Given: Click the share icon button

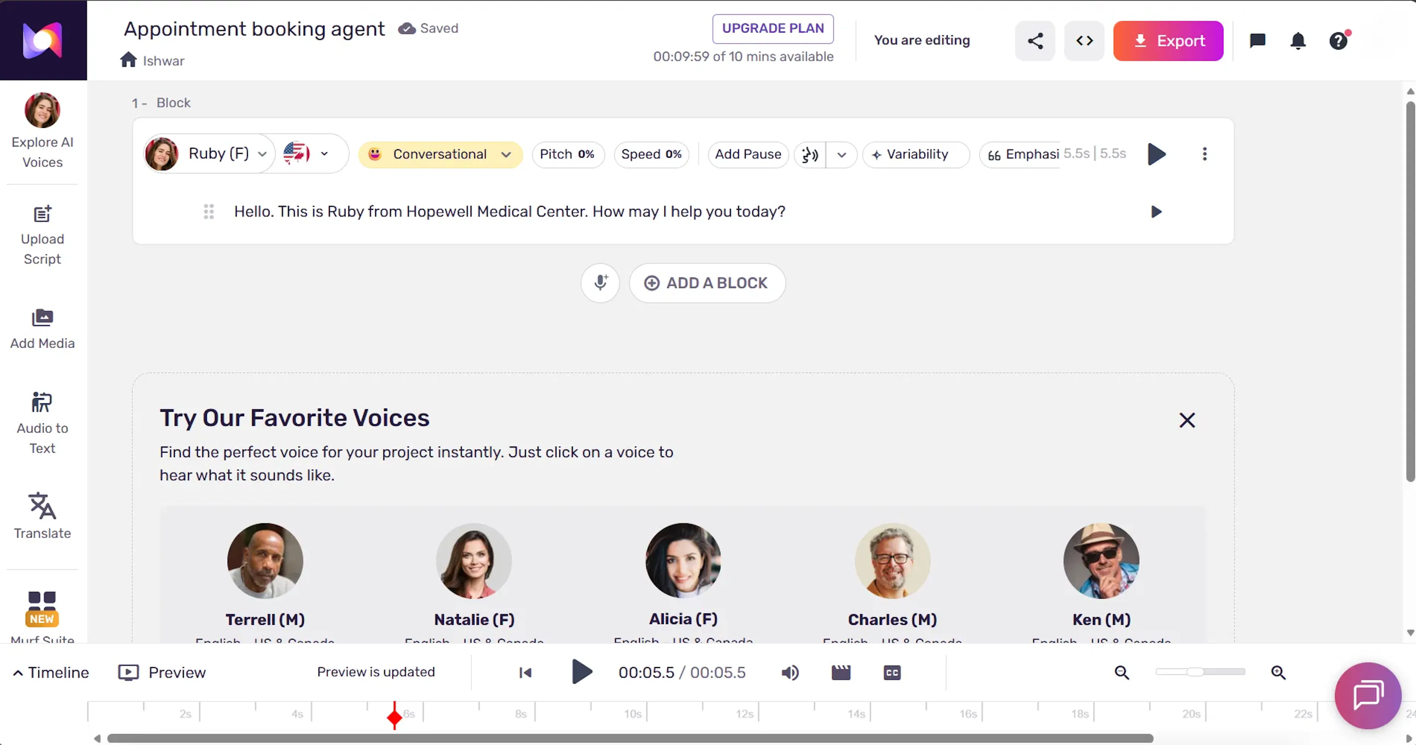Looking at the screenshot, I should (1035, 41).
